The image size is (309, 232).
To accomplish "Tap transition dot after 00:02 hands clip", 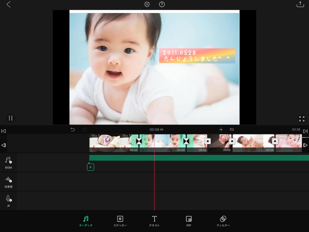I will click(232, 141).
